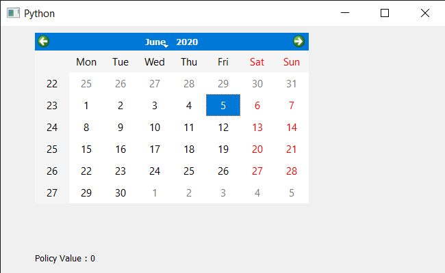Click the Sun column header

tap(292, 62)
